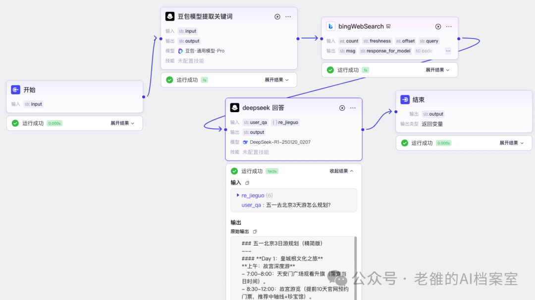The width and height of the screenshot is (535, 300).
Task: Open the bingWebSearch node more-options menu
Action: click(x=449, y=27)
